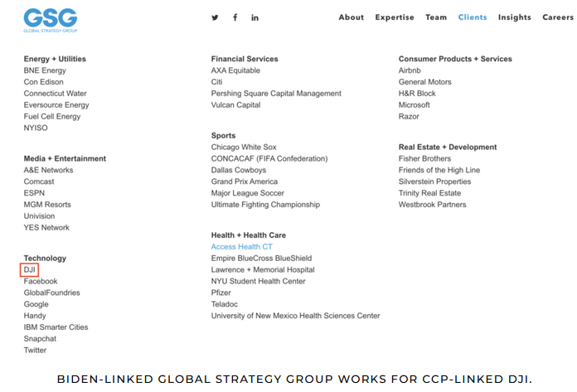Click the Airbnb entry
577x392 pixels.
point(410,70)
